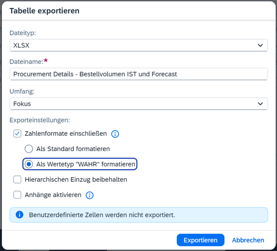Image resolution: width=277 pixels, height=251 pixels.
Task: Select the Als Standard formatieren radio button
Action: pos(29,149)
